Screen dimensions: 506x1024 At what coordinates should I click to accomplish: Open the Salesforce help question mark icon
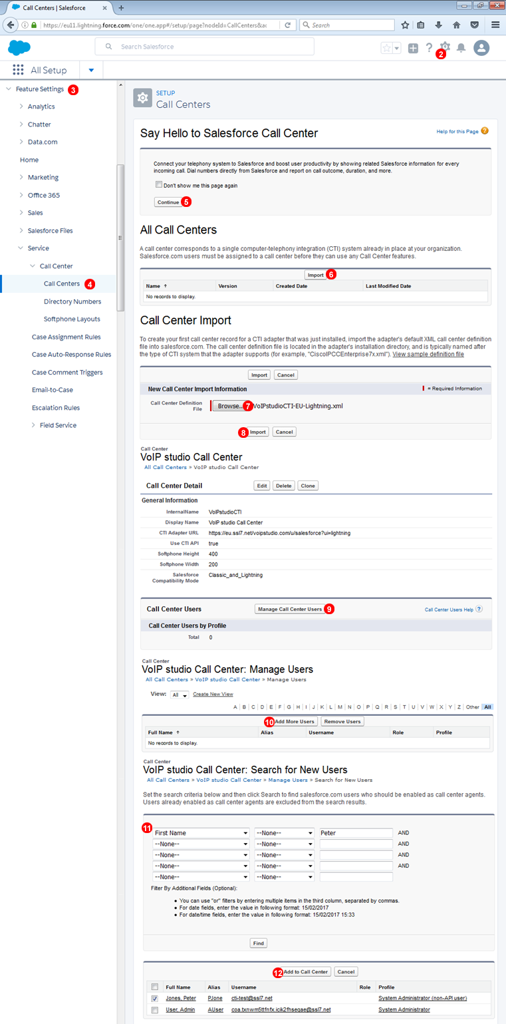click(429, 48)
